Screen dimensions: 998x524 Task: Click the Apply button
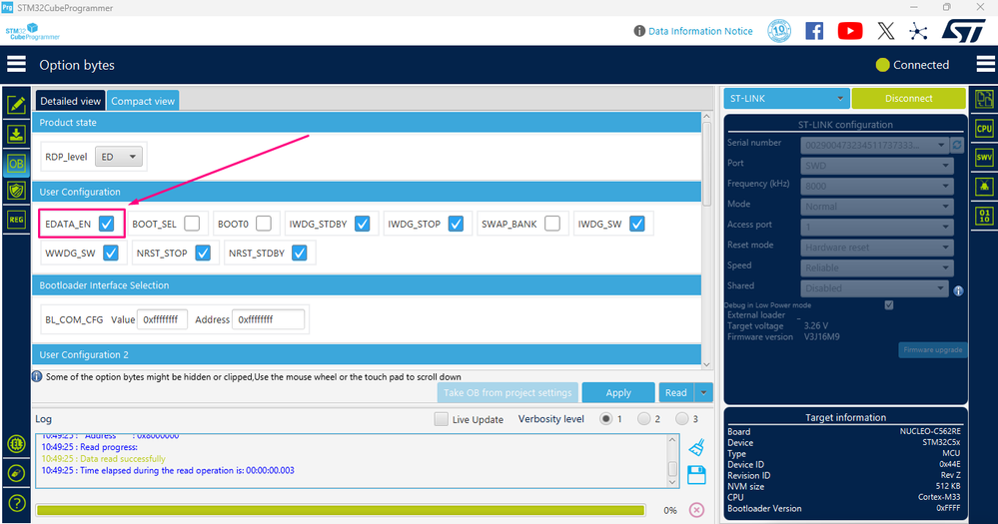tap(618, 392)
